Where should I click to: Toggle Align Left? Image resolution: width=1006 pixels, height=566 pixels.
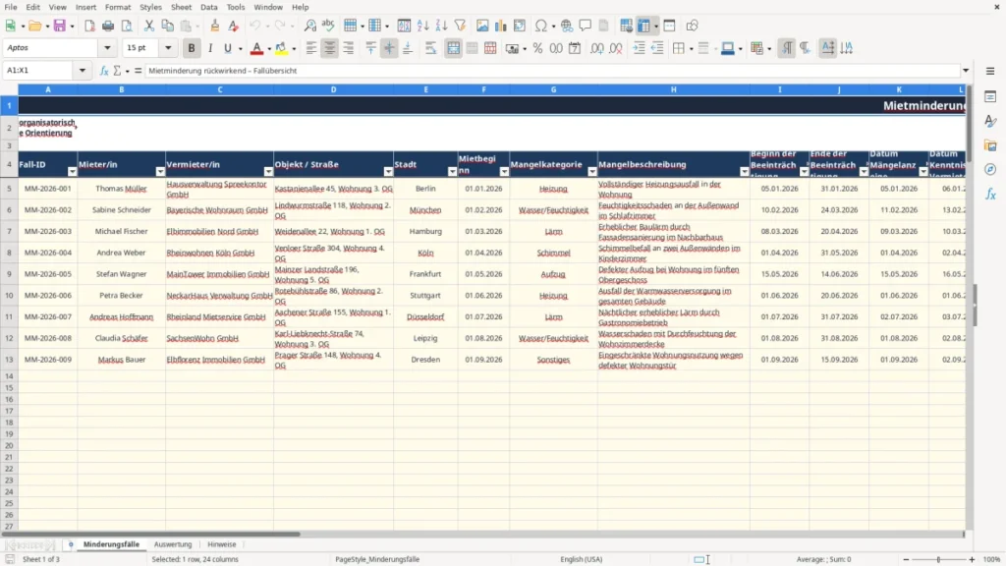(311, 48)
